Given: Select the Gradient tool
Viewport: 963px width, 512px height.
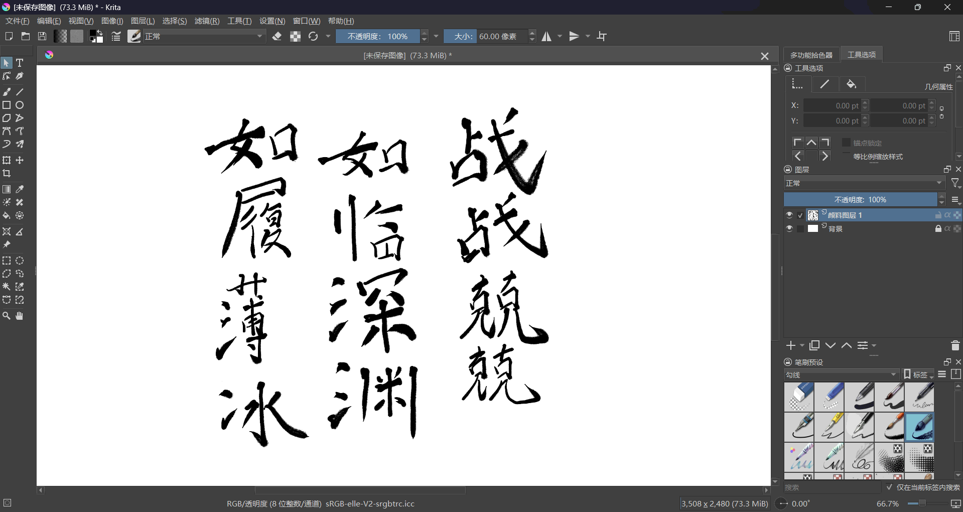Looking at the screenshot, I should click(x=7, y=189).
